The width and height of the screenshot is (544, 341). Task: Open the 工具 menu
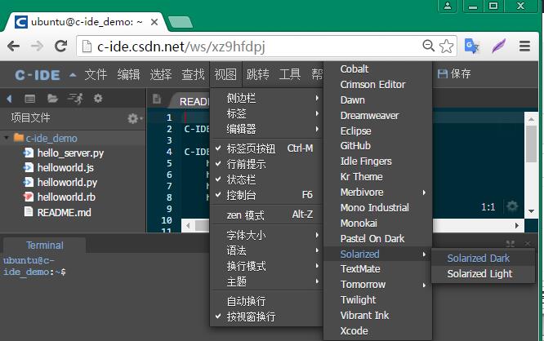pos(290,74)
